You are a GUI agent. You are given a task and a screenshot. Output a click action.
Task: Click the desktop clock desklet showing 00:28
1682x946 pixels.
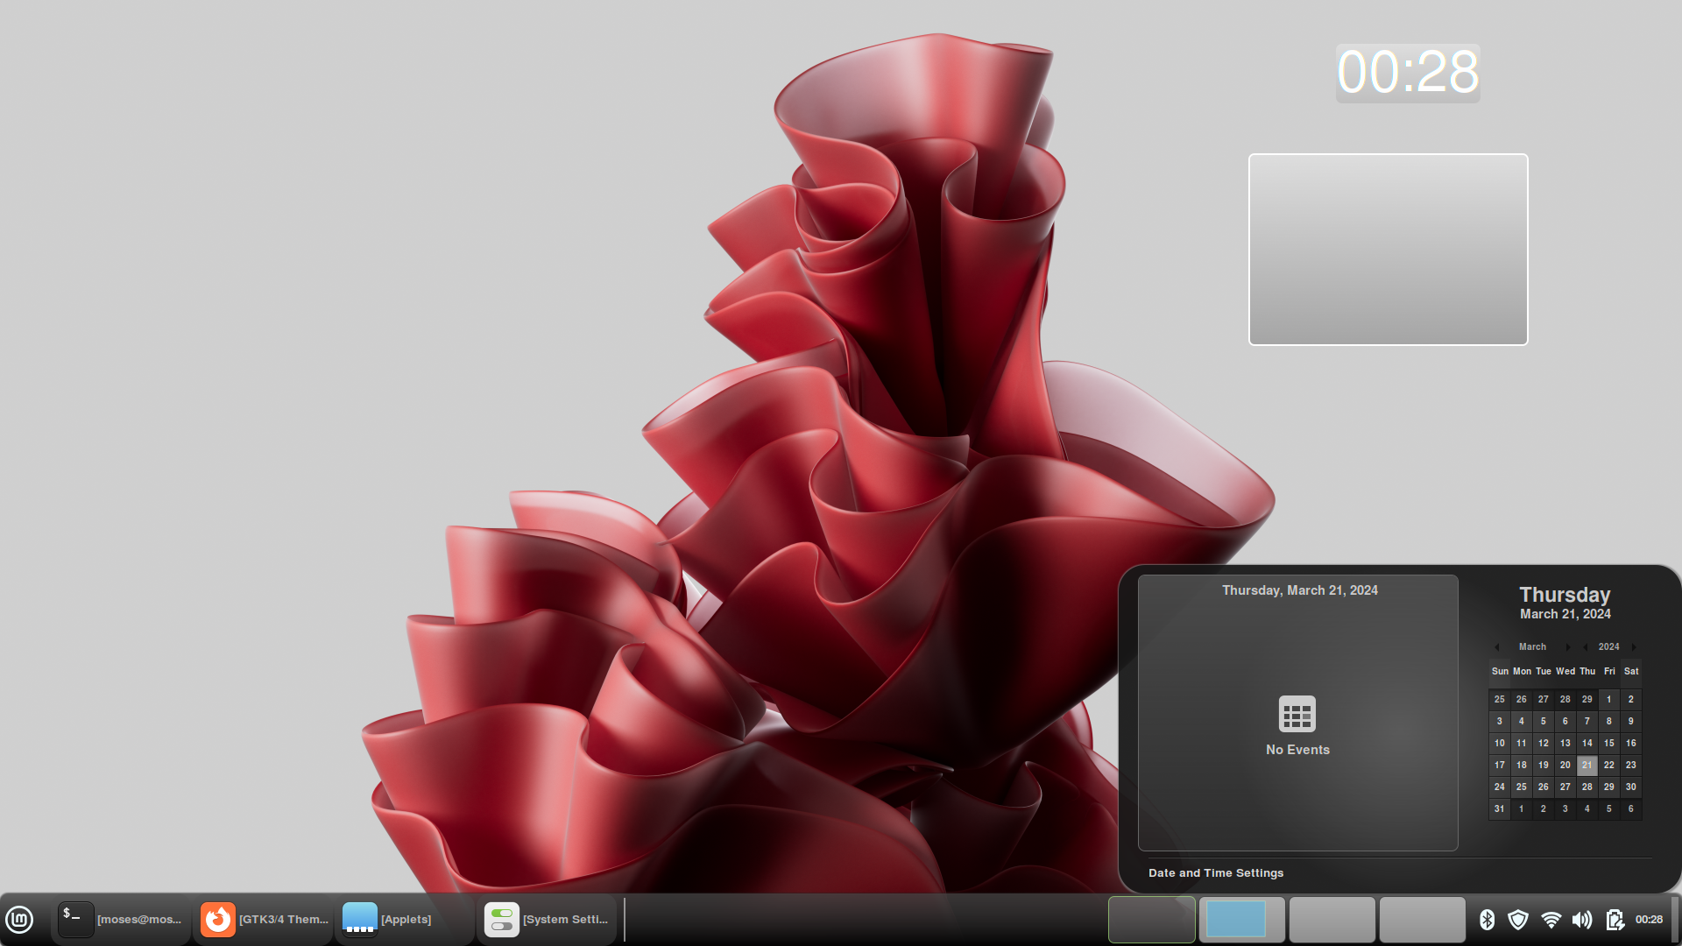[x=1408, y=73]
